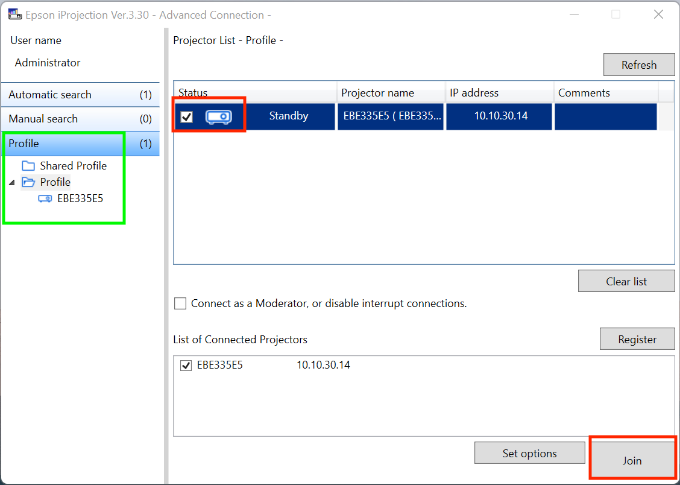680x485 pixels.
Task: Click the Comments column header
Action: click(606, 93)
